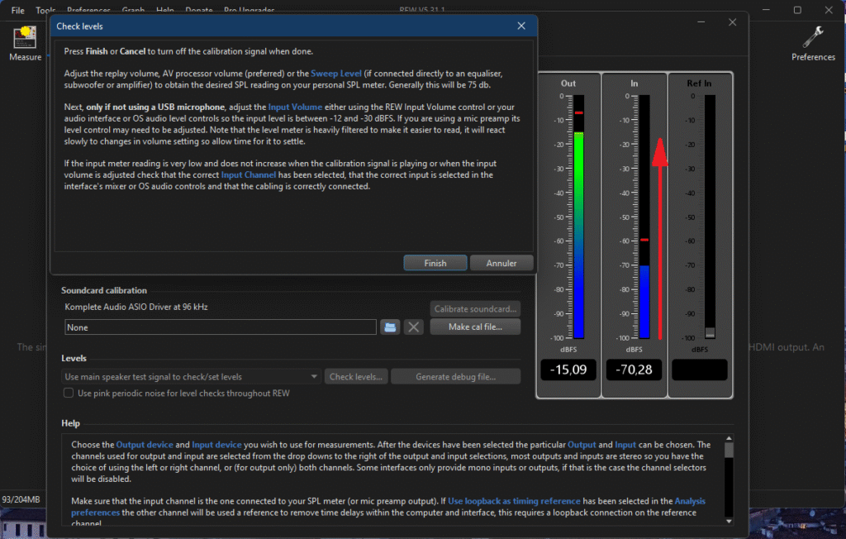Follow the Input Volume link
846x539 pixels.
(x=293, y=107)
